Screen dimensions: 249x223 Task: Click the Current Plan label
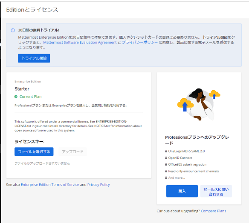click(31, 97)
